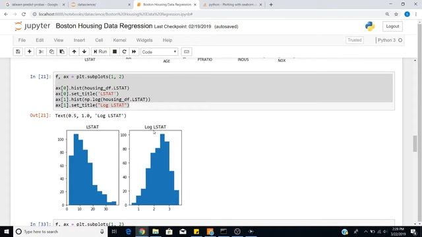
Task: Reload the current page
Action: click(24, 14)
